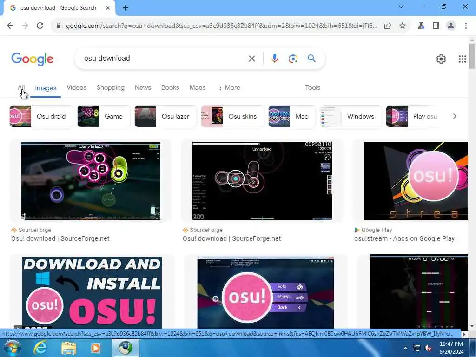Open Windows Media Player from the taskbar
The image size is (476, 357).
96,348
